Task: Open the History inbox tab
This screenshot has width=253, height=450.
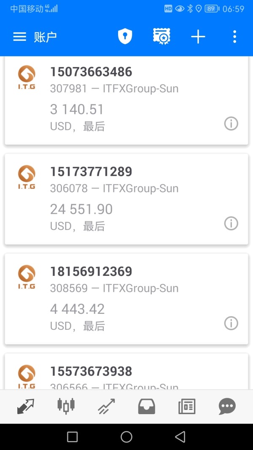Action: tap(147, 407)
